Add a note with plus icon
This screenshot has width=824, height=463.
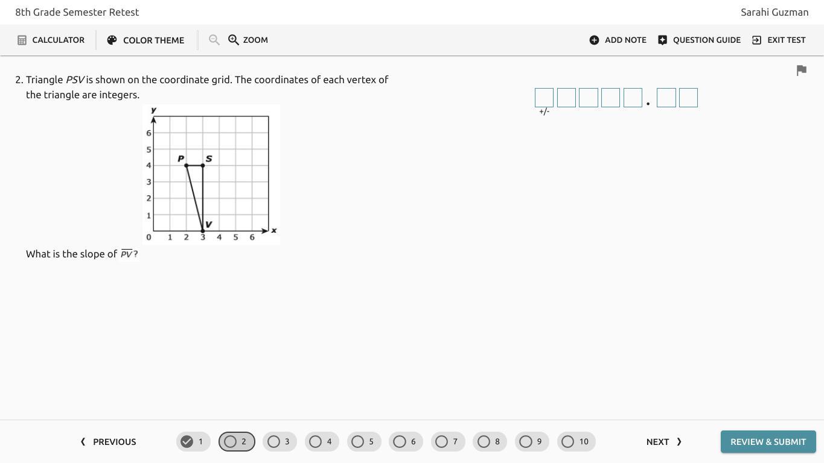click(618, 40)
